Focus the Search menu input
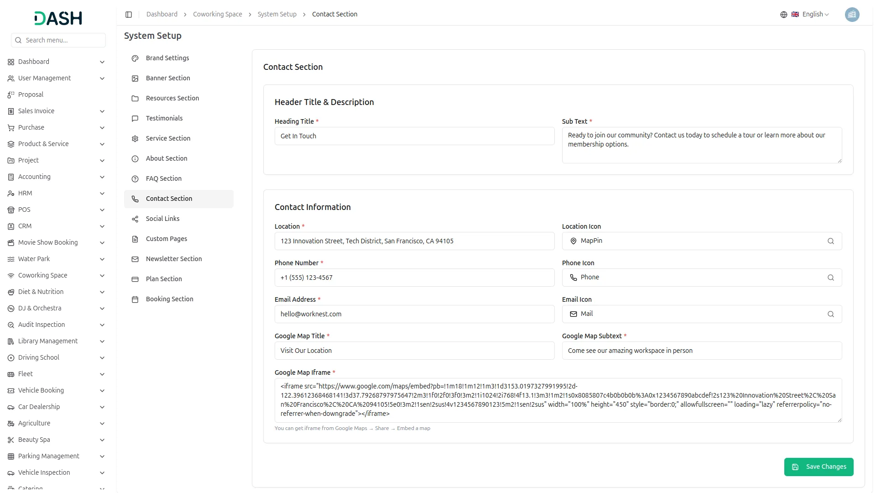 pyautogui.click(x=63, y=40)
